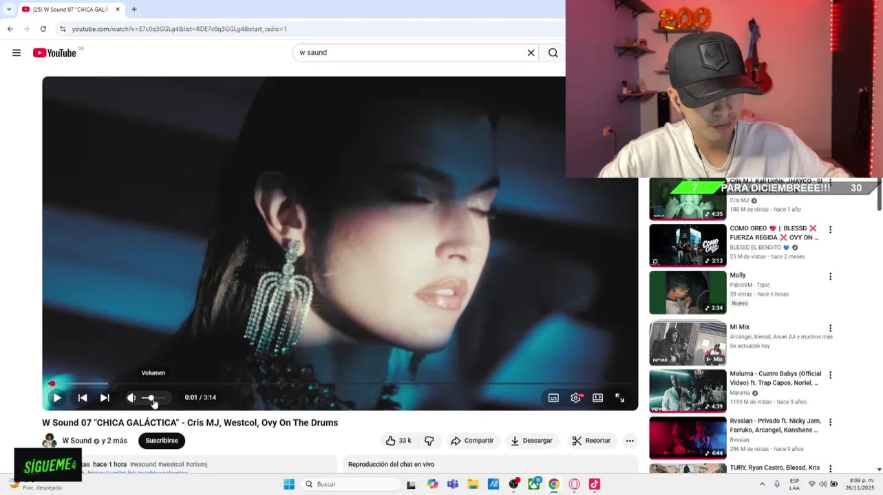Open options menu for Maluma Cuatro Babys

[830, 375]
